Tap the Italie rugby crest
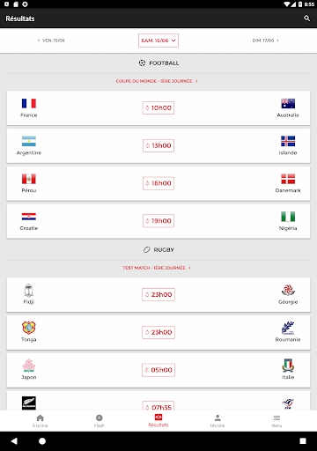 288,366
